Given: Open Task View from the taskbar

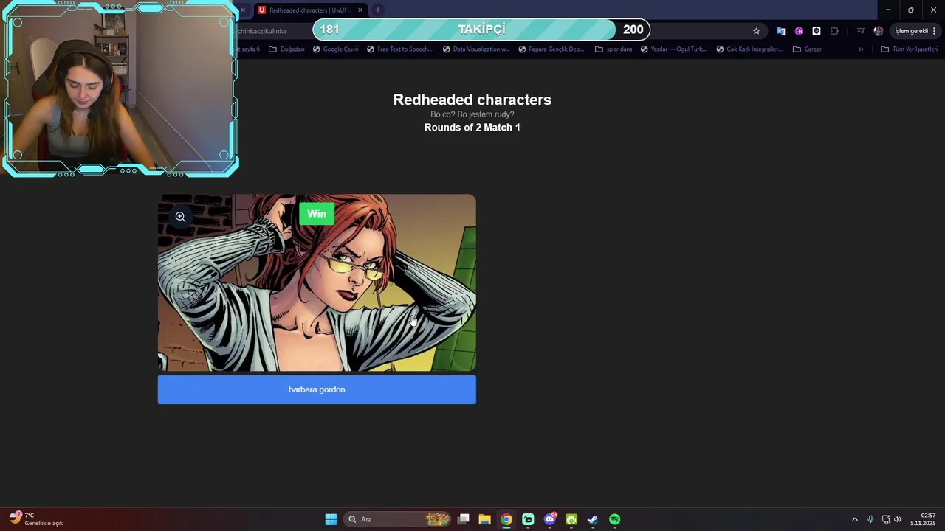Looking at the screenshot, I should point(464,519).
